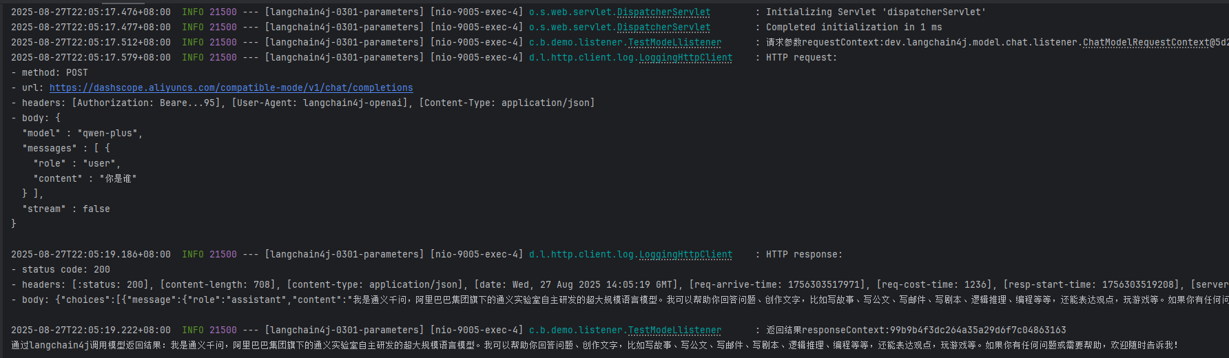Viewport: 1229px width, 358px height.
Task: Click the '- body: {' request line
Action: 36,118
